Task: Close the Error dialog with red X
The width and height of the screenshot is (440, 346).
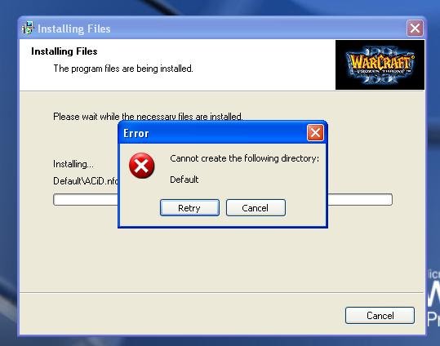Action: [315, 133]
